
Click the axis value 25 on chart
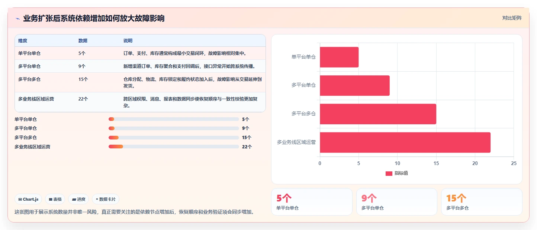(514, 163)
